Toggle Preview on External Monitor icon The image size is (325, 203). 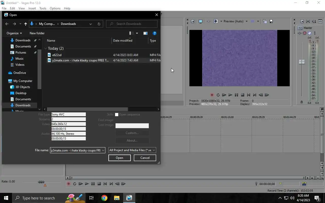[x=200, y=21]
